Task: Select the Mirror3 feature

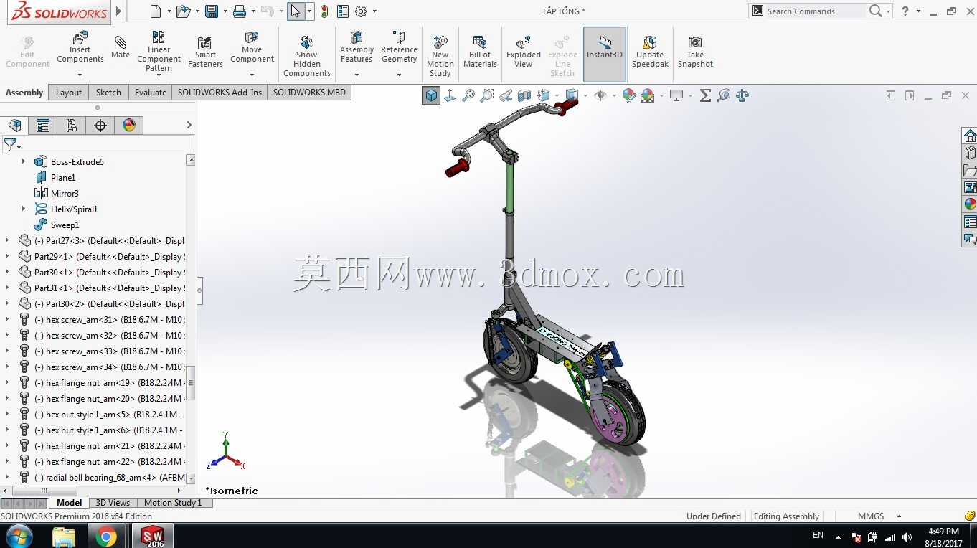Action: point(65,194)
